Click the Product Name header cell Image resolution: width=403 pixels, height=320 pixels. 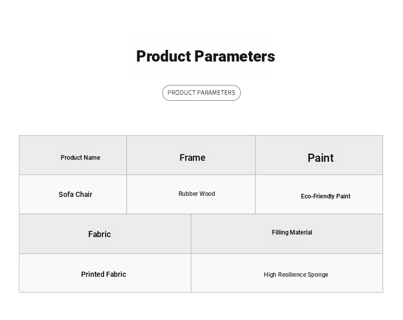(73, 155)
